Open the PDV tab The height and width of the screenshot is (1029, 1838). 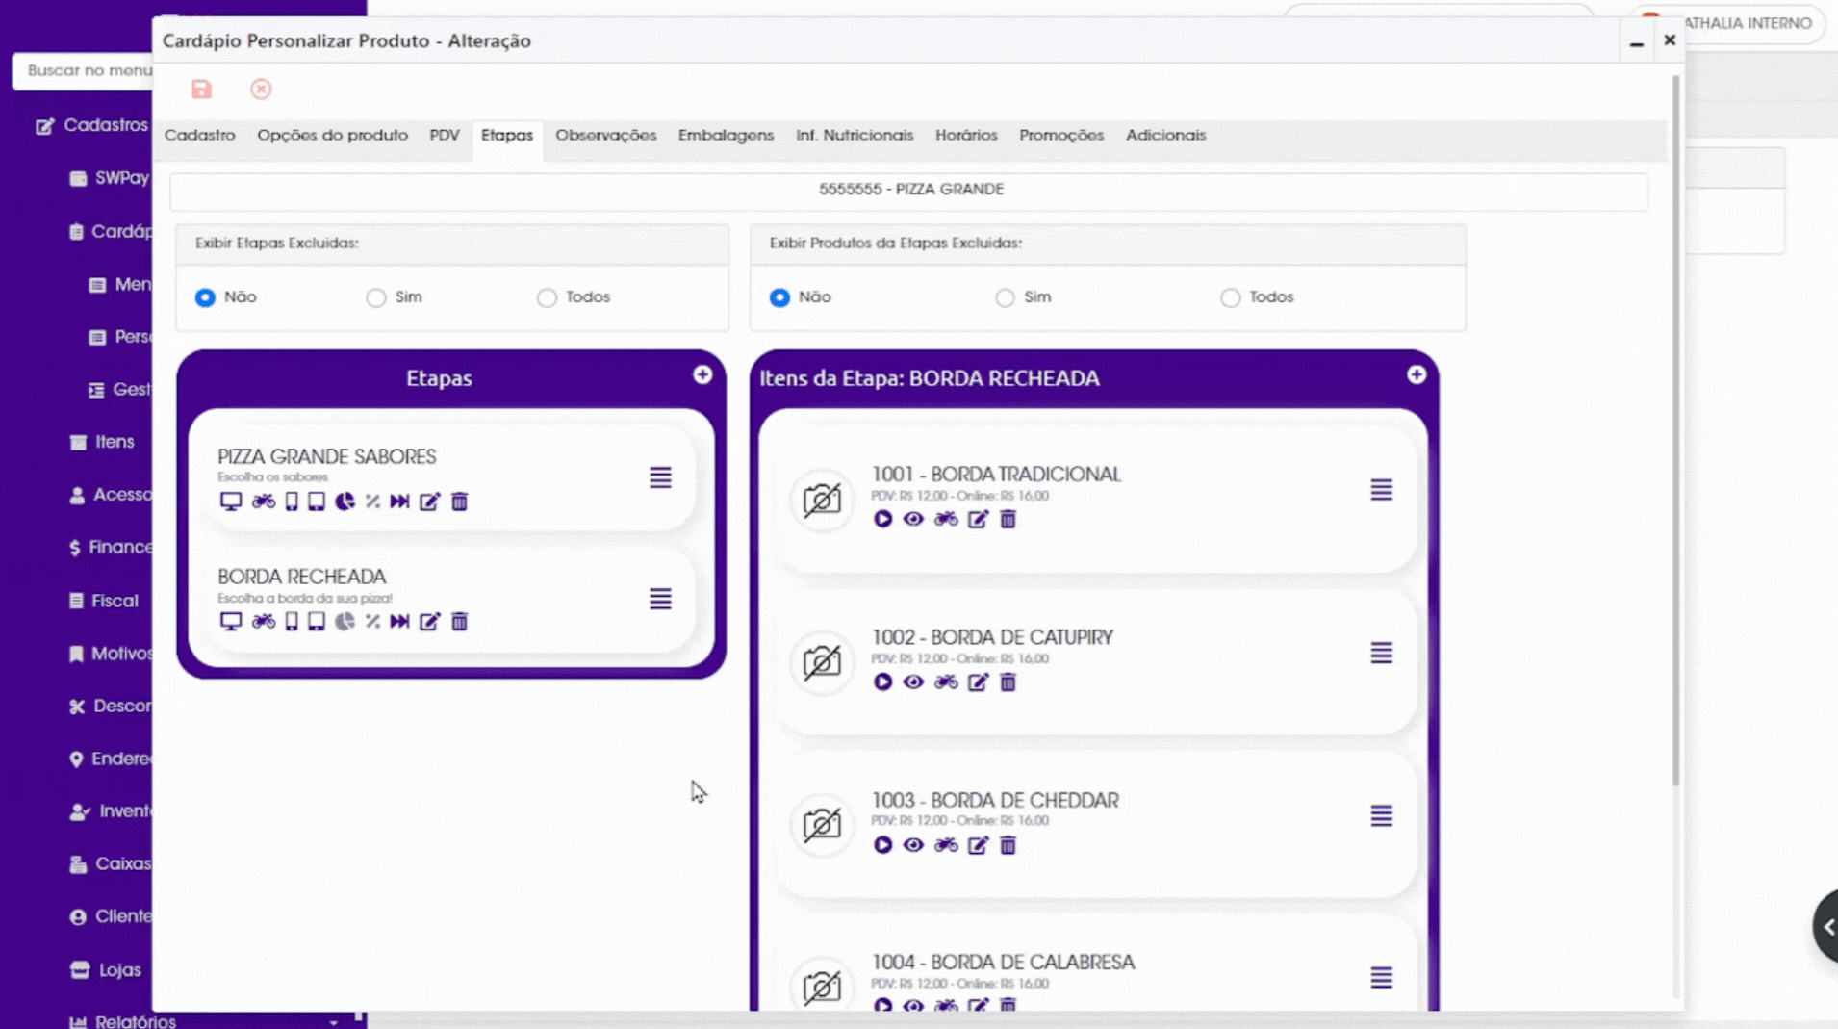[444, 136]
